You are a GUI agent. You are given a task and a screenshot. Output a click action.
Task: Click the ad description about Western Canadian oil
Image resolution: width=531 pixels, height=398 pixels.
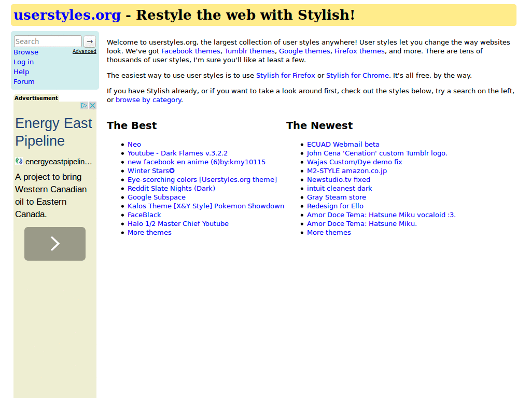coord(51,195)
